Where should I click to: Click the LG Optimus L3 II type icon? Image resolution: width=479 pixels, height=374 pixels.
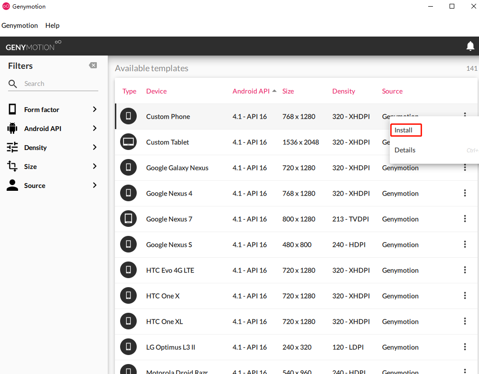(x=128, y=347)
